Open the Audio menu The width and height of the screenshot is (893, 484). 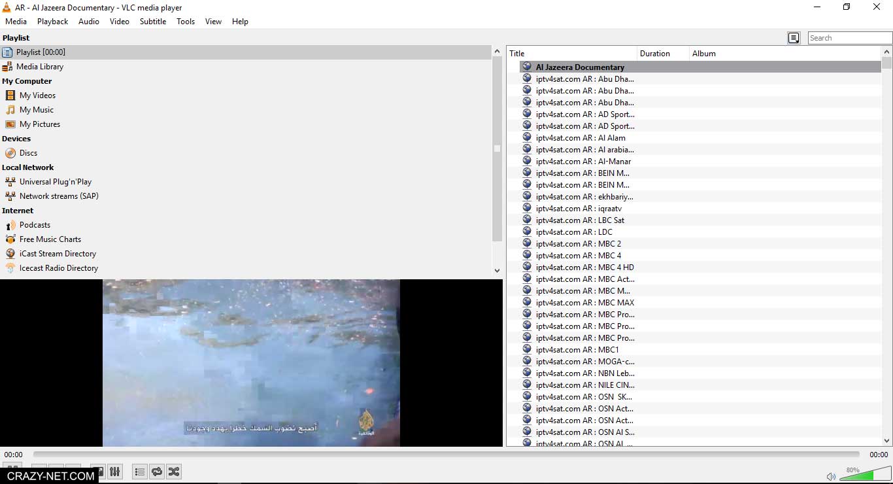point(89,22)
